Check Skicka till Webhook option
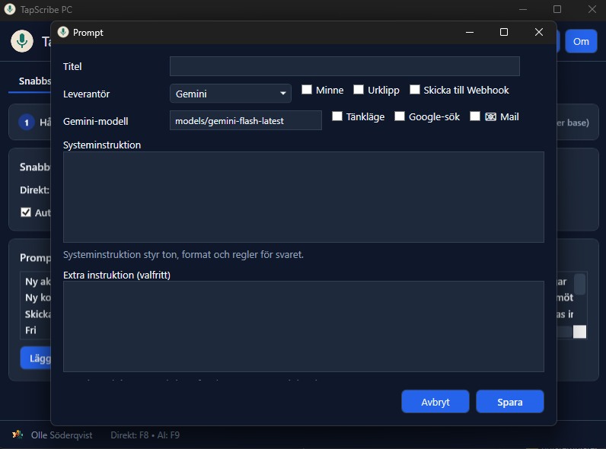 tap(415, 90)
